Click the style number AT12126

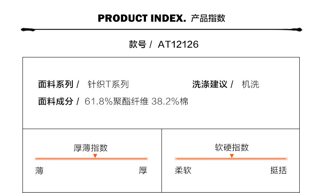[x=178, y=44]
